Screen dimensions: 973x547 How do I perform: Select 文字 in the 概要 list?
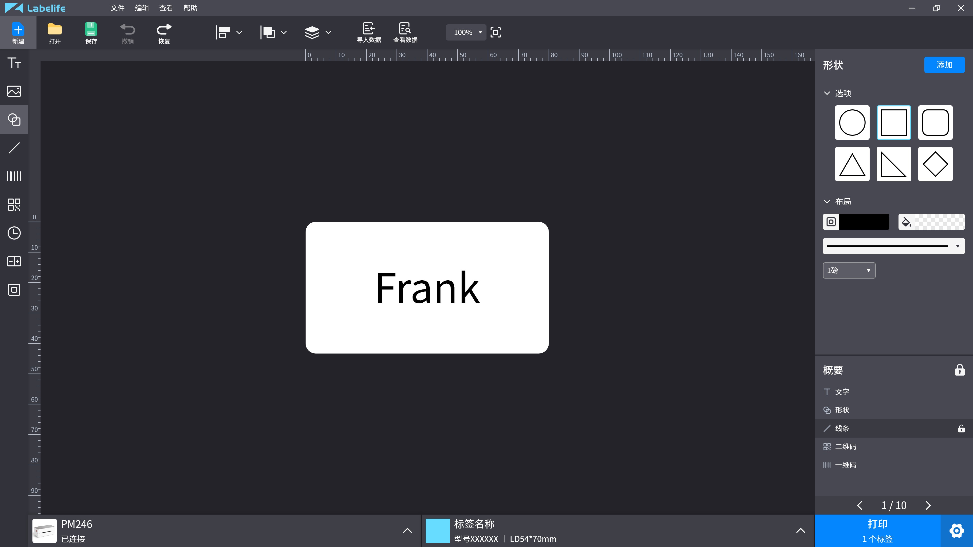[x=894, y=392]
